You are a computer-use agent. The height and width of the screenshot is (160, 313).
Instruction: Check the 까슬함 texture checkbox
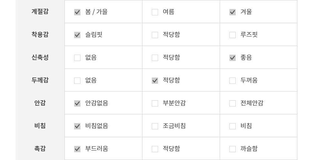pos(233,149)
